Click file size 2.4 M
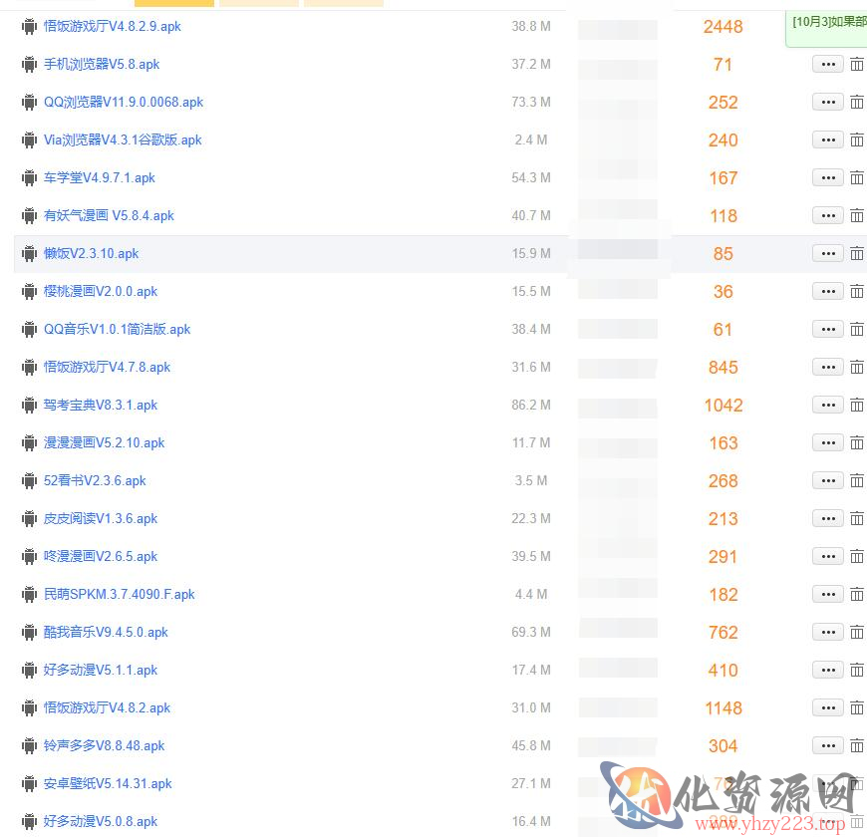Viewport: 867px width, 838px height. coord(531,140)
